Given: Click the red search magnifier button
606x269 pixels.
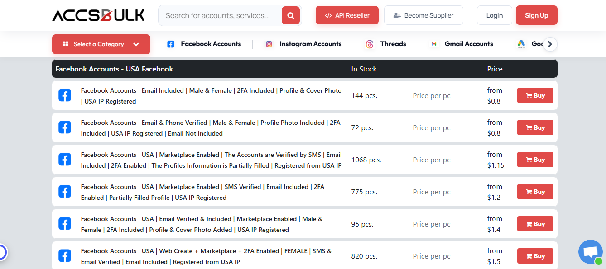Looking at the screenshot, I should tap(291, 15).
